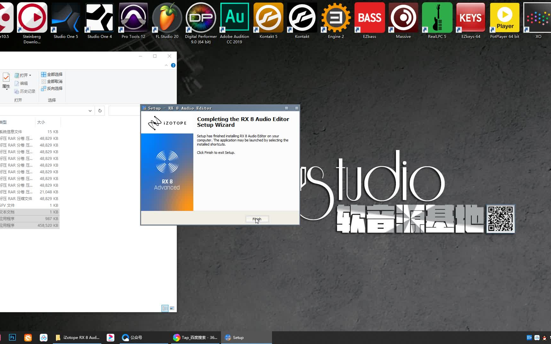Viewport: 551px width, 344px height.
Task: Open Digital Performer 9.0
Action: click(x=201, y=18)
